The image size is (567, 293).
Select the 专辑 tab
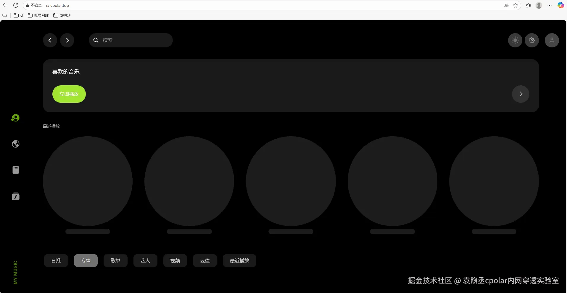pos(86,260)
